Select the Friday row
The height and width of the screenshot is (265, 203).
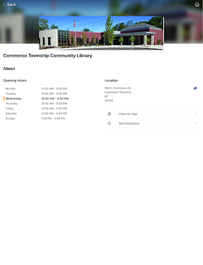click(36, 109)
